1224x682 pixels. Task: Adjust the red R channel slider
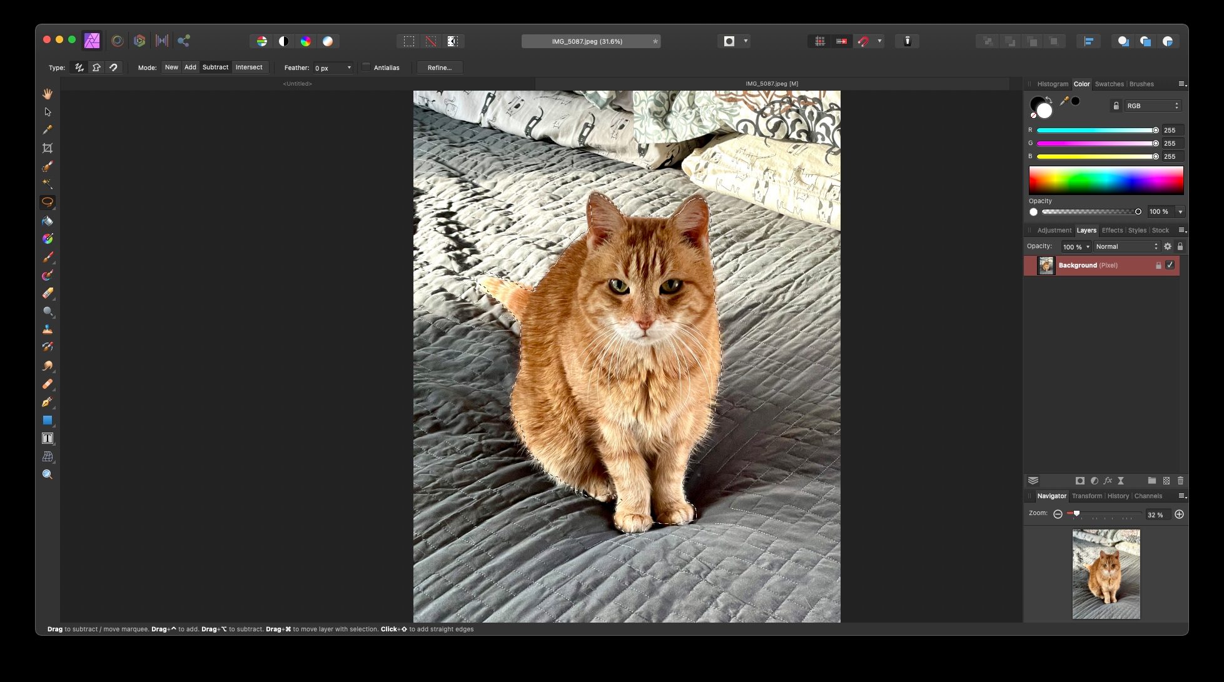coord(1098,130)
